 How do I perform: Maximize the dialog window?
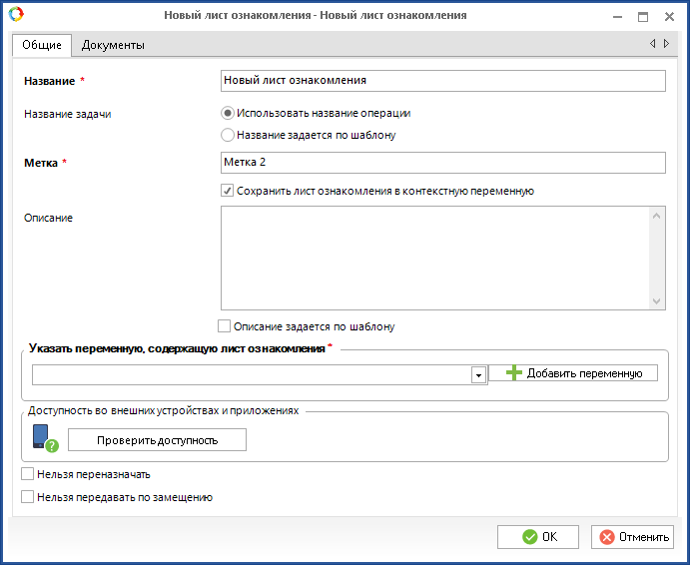(x=643, y=17)
